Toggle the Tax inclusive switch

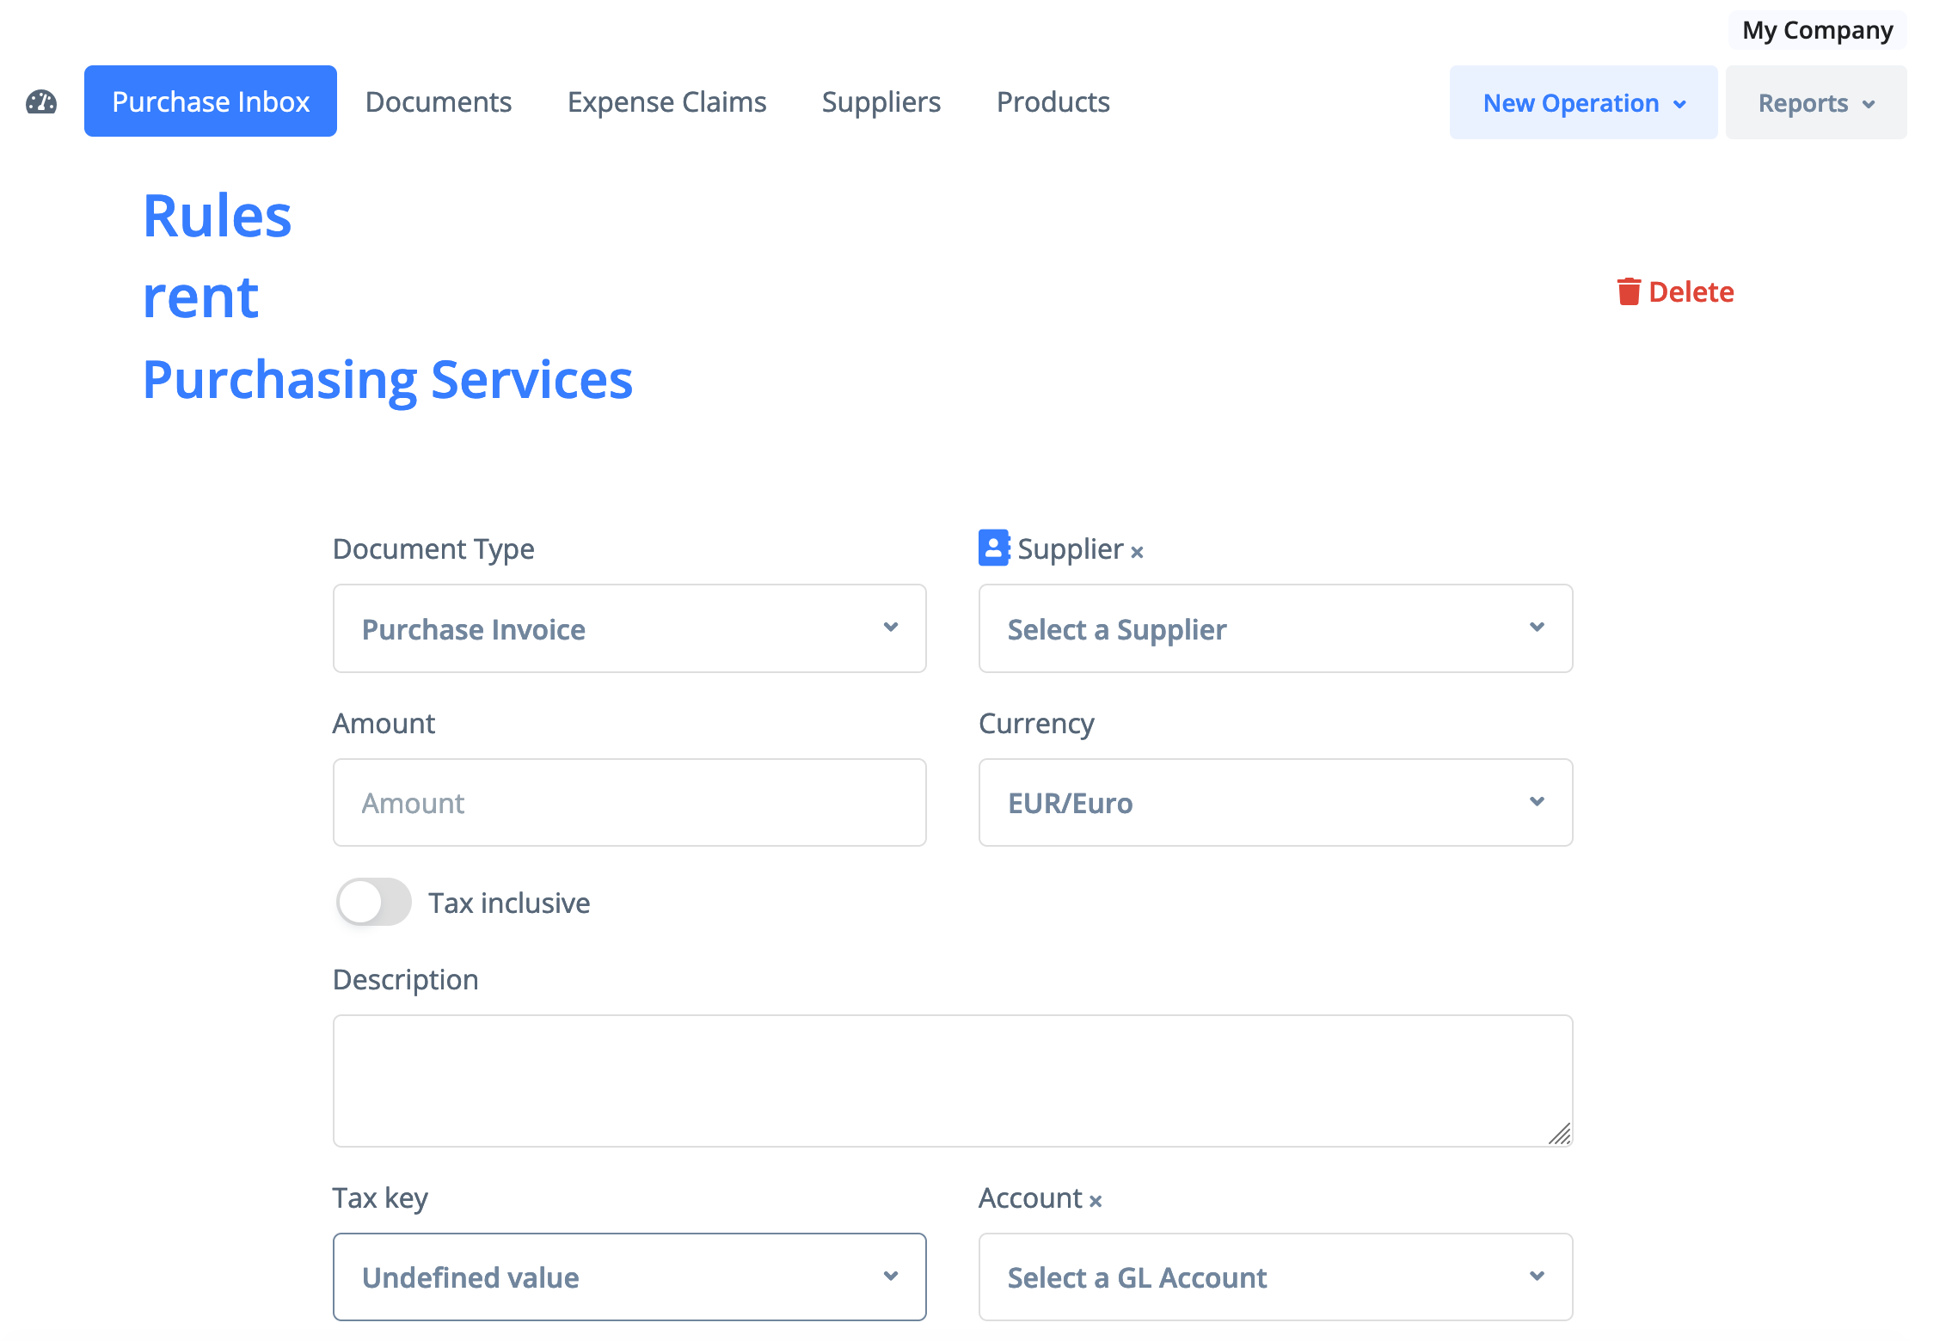point(373,903)
